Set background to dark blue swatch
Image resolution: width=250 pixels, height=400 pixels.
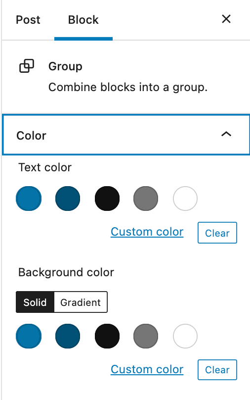[x=68, y=336]
